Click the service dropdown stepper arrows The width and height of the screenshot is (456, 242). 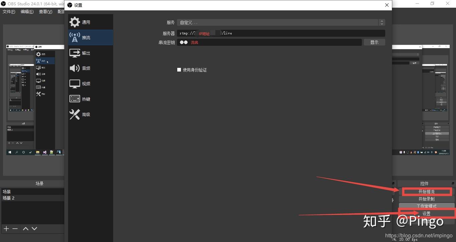tap(382, 22)
